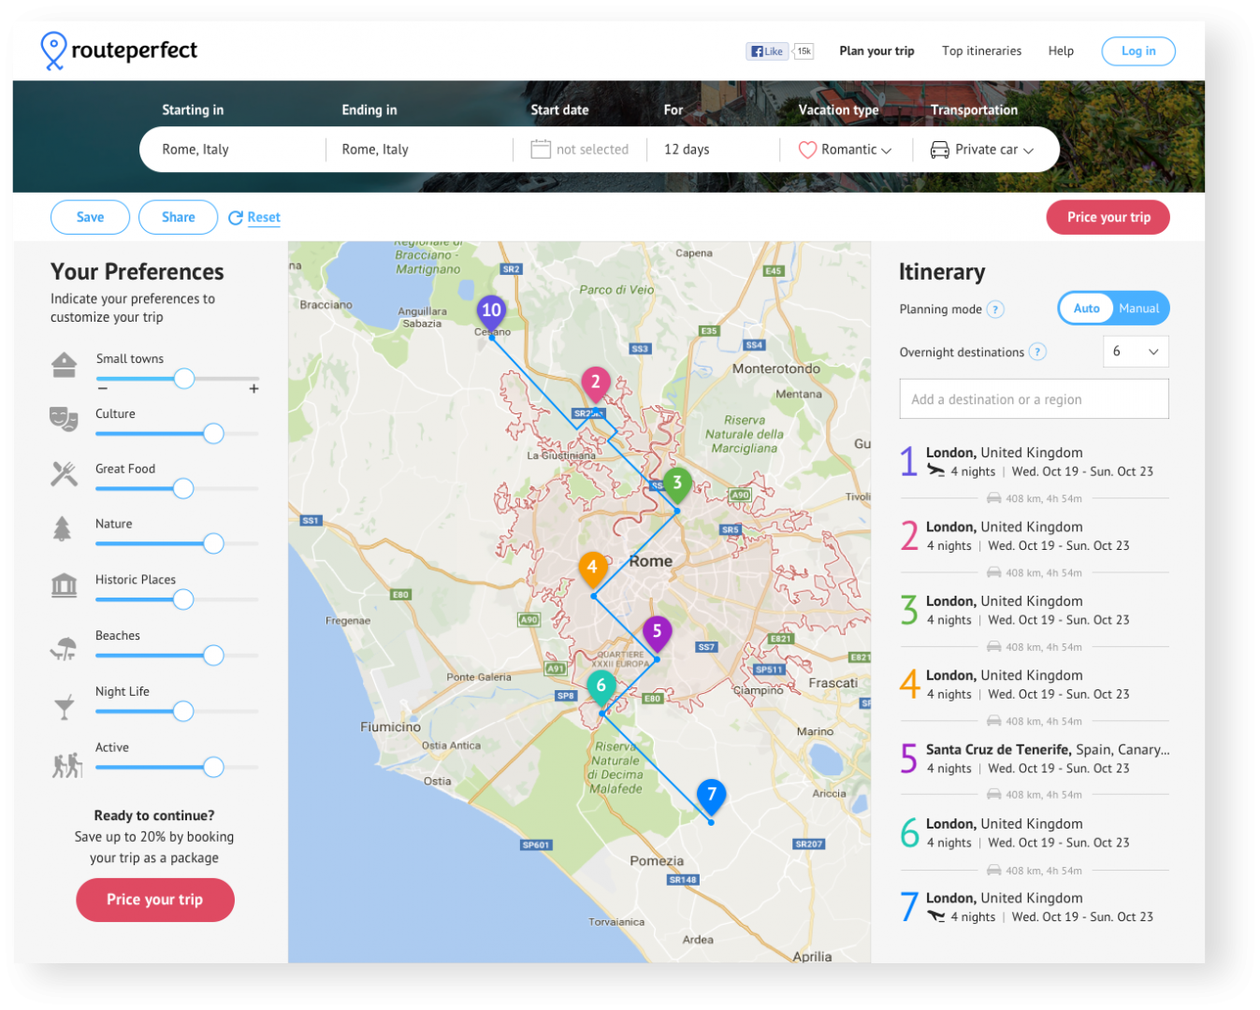Click the plus sign under Small towns slider

coord(253,388)
